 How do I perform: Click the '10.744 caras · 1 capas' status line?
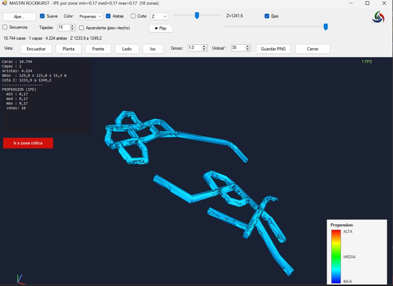click(53, 38)
